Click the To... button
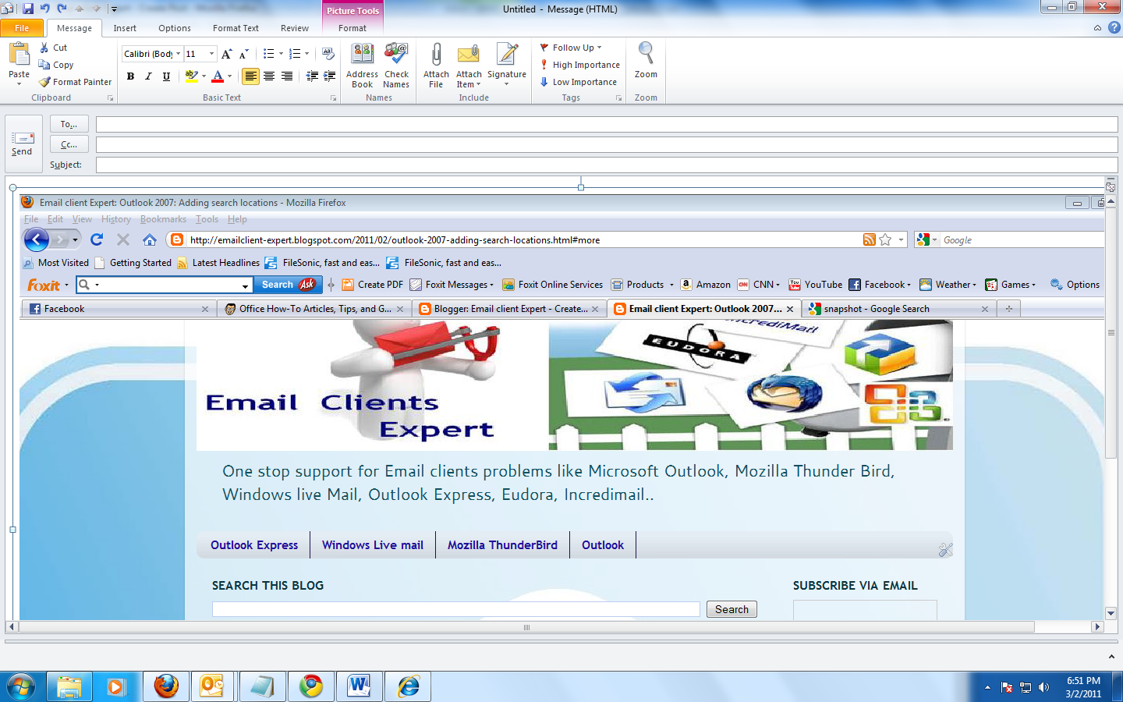The image size is (1123, 702). (69, 124)
